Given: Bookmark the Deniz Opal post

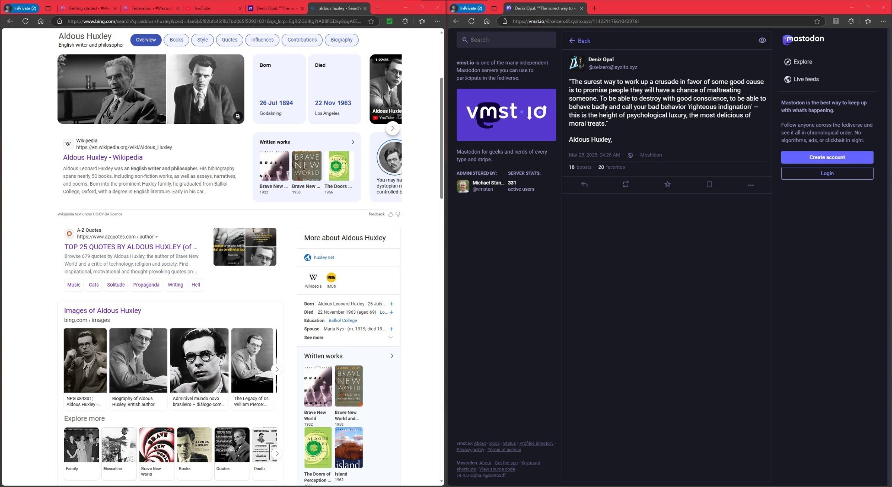Looking at the screenshot, I should [x=709, y=184].
